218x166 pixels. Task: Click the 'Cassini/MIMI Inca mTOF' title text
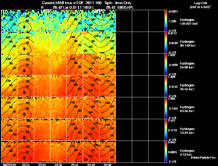click(63, 3)
